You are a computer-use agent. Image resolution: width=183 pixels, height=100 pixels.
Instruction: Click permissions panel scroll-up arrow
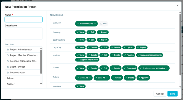coord(180,12)
